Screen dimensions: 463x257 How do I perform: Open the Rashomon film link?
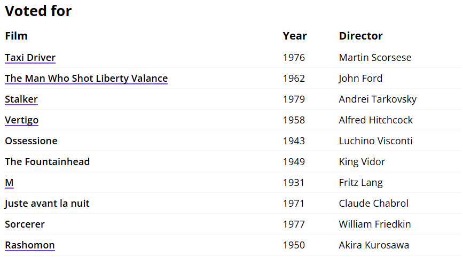pyautogui.click(x=30, y=245)
